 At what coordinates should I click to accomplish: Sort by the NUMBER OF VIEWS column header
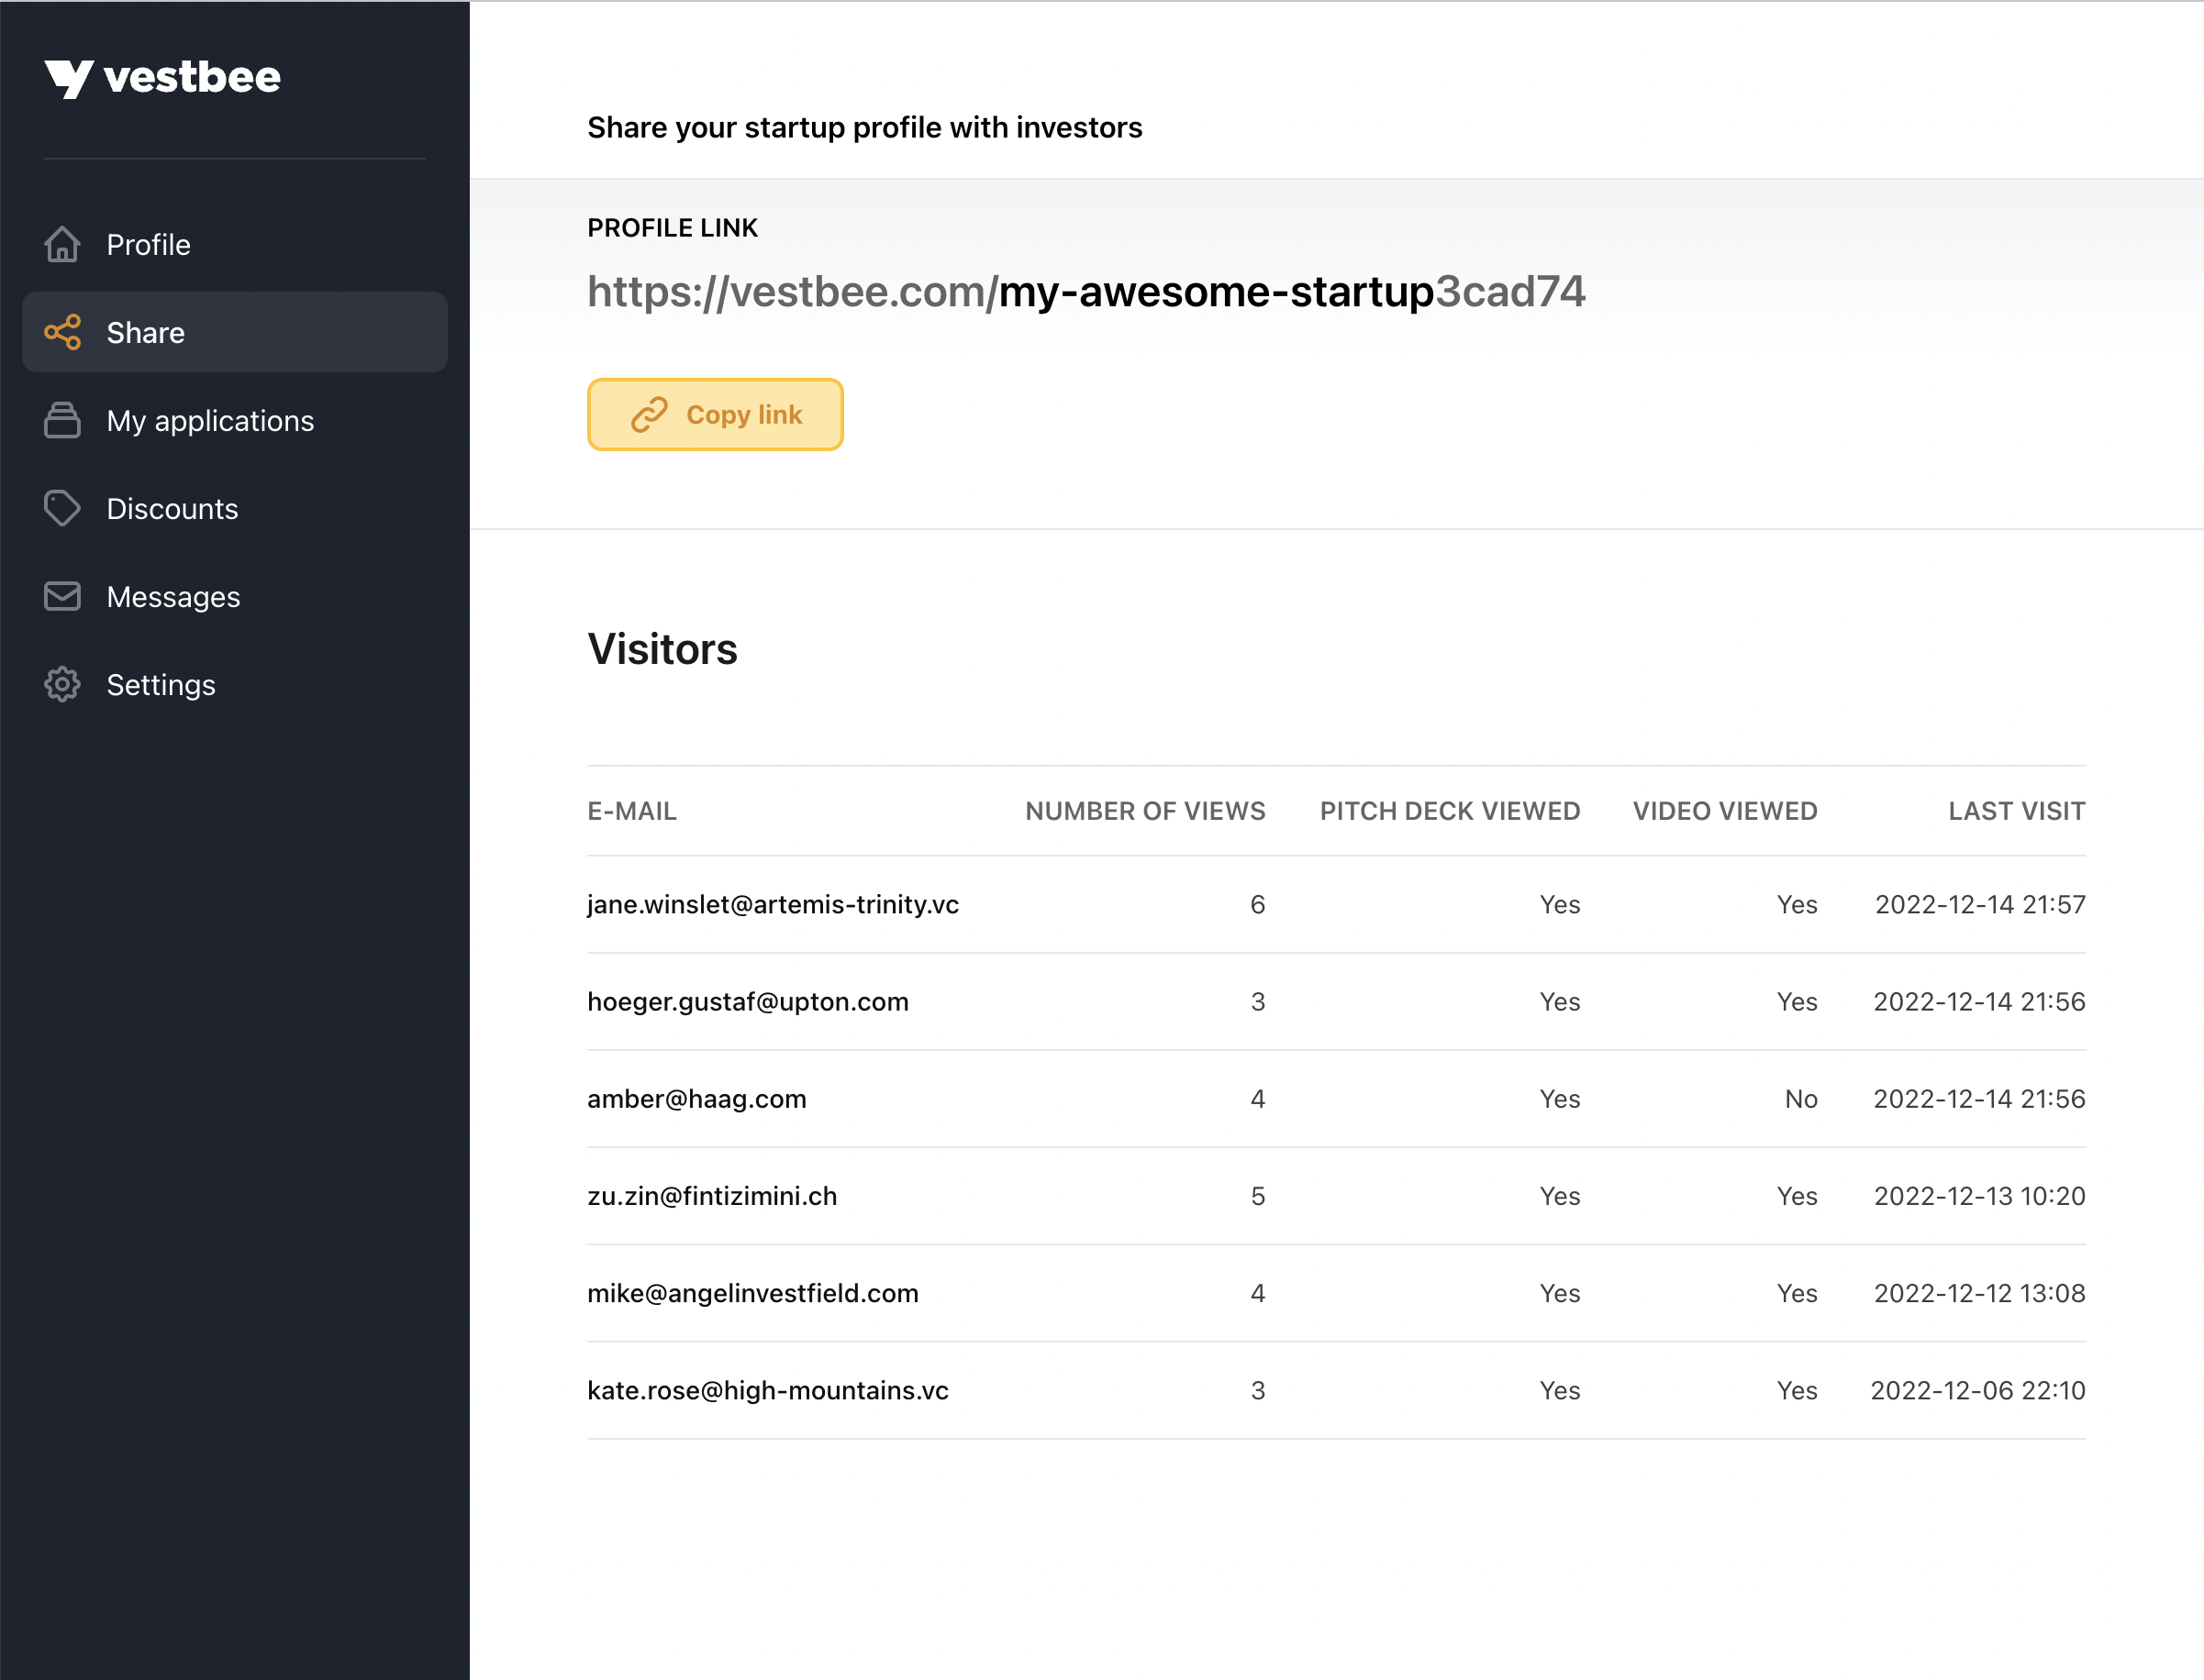pyautogui.click(x=1145, y=811)
